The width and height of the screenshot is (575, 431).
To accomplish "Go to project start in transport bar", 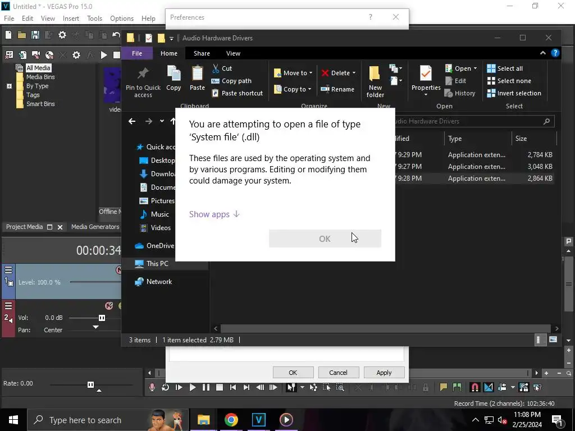I will tap(233, 387).
